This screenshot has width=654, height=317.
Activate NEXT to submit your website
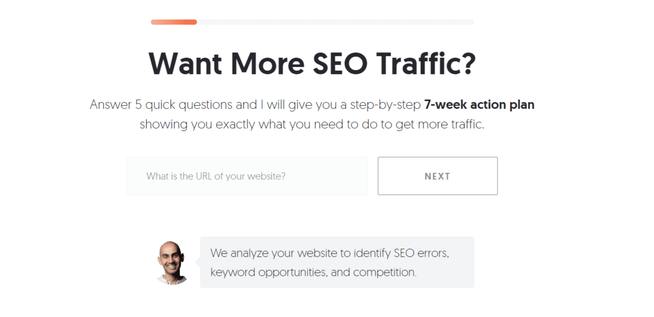pyautogui.click(x=437, y=176)
